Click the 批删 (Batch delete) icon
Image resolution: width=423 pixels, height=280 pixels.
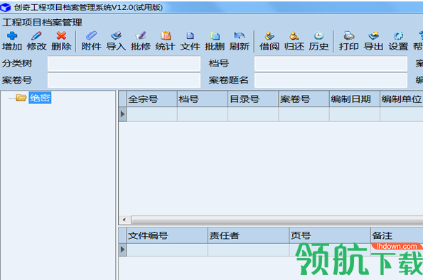click(x=215, y=35)
